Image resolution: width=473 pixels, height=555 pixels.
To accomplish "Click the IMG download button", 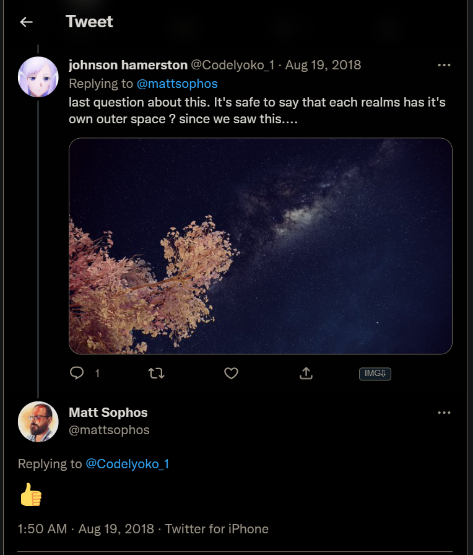I will tap(375, 374).
